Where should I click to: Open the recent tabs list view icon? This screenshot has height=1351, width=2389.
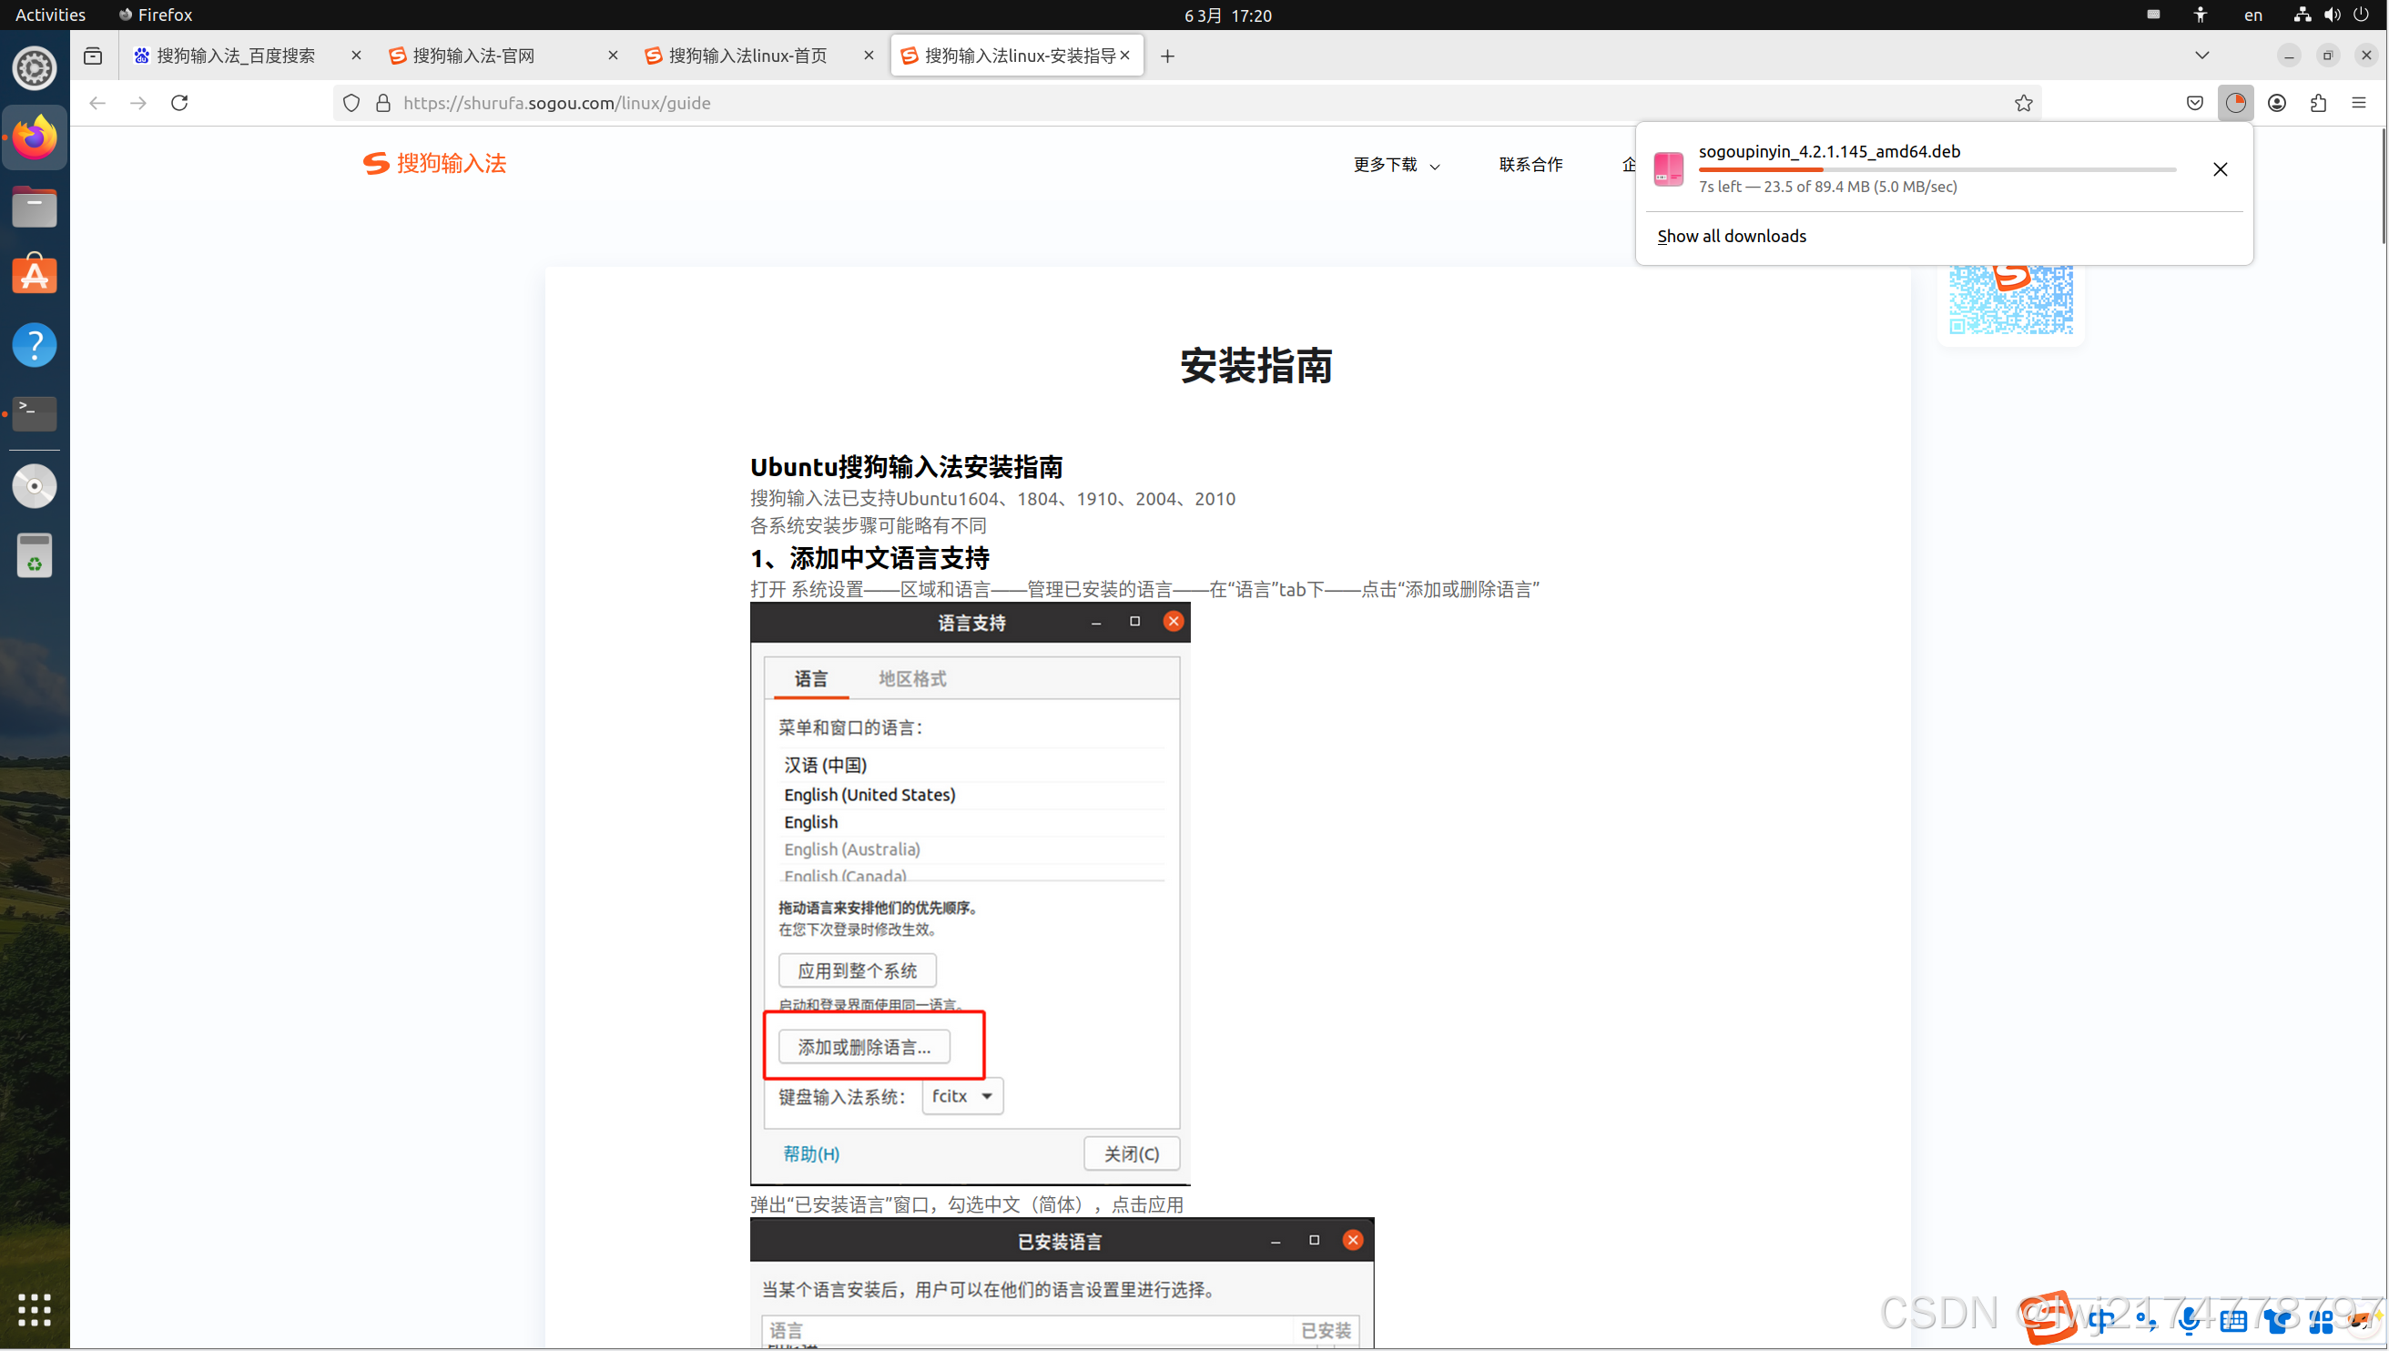(93, 56)
